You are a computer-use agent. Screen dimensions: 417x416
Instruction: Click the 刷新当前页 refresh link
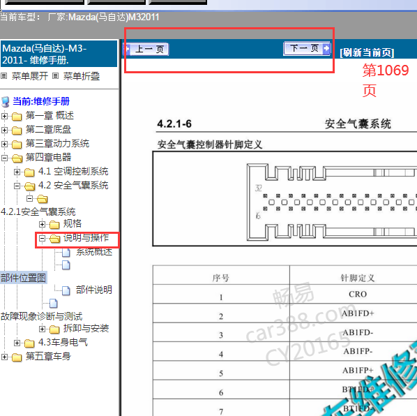[367, 52]
